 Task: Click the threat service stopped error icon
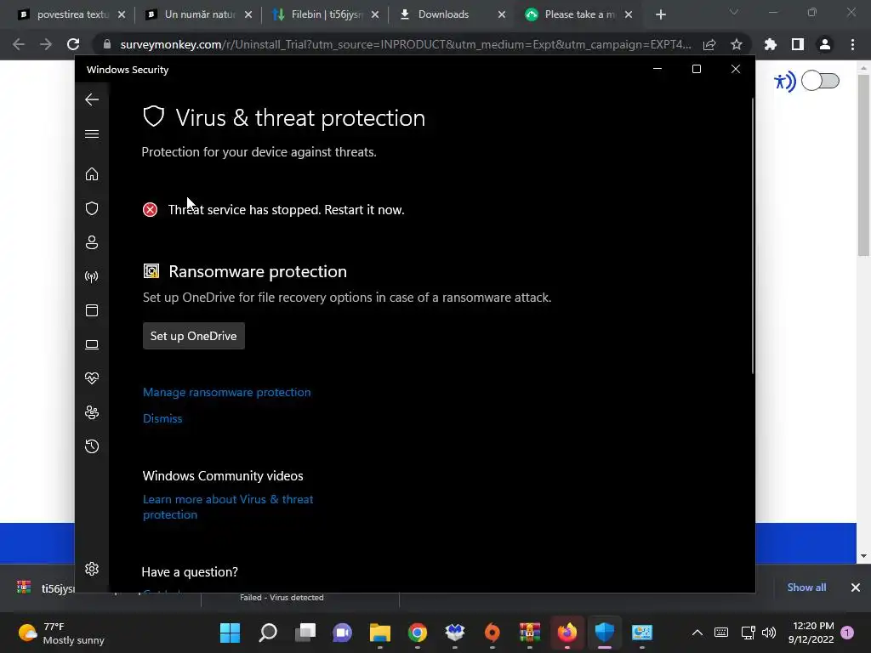(x=150, y=210)
